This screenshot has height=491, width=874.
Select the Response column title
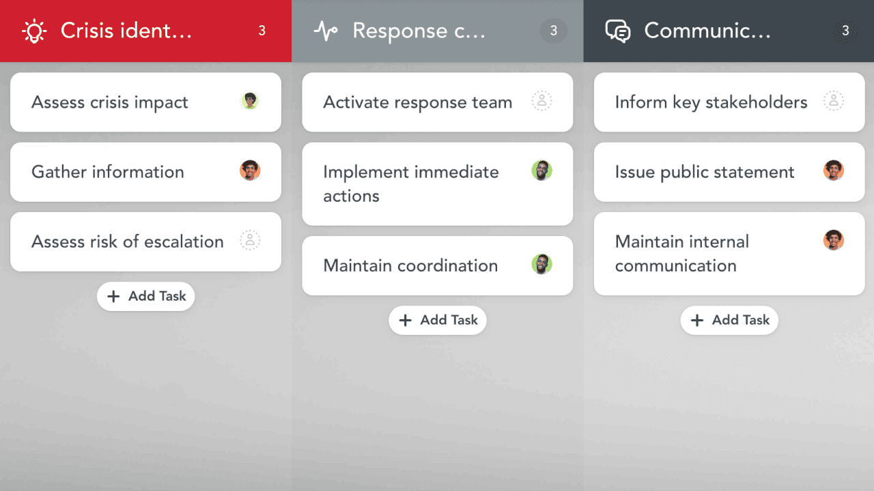[419, 31]
